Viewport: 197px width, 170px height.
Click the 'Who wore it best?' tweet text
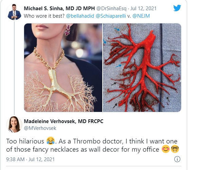(x=44, y=16)
